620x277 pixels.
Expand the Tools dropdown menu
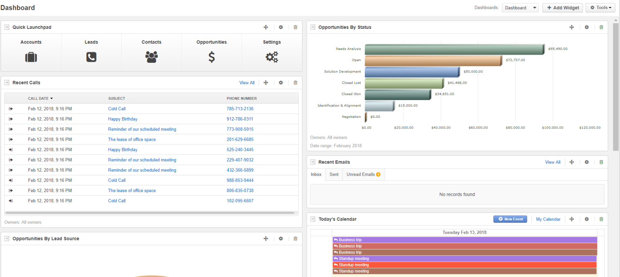coord(600,8)
